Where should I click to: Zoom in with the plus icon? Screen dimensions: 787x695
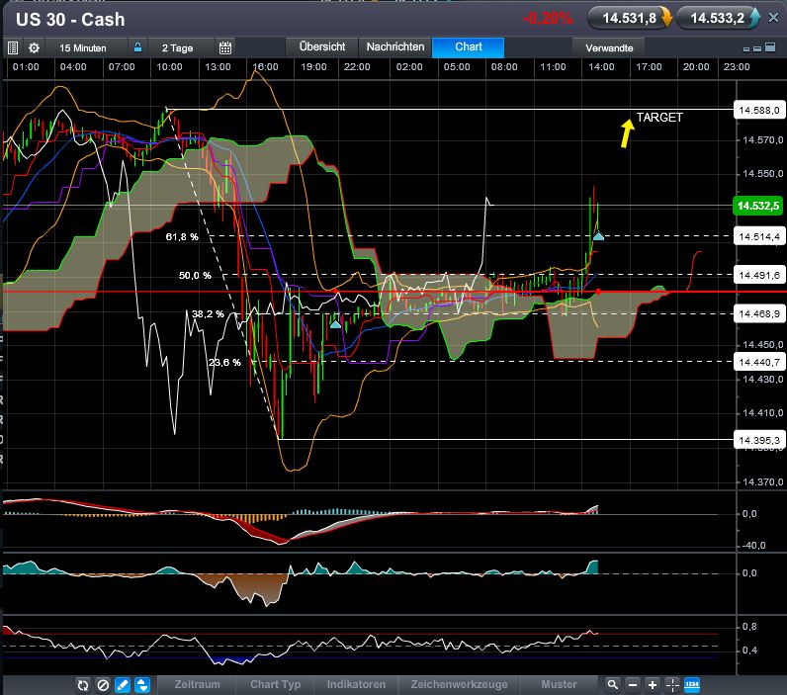click(x=653, y=685)
